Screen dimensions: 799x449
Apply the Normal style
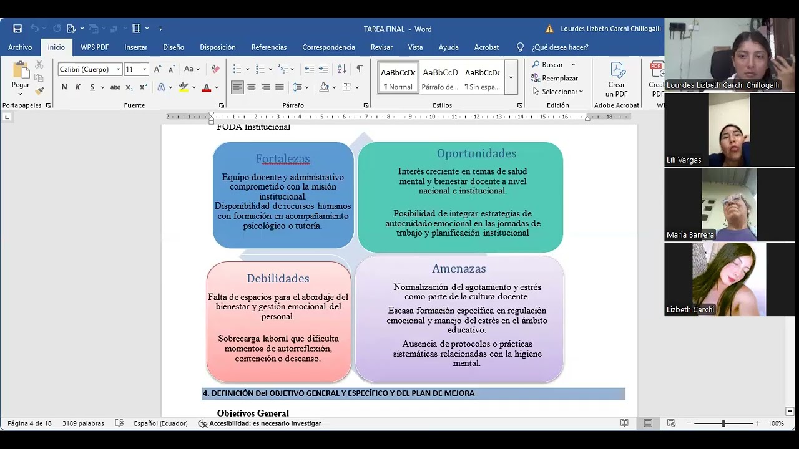pyautogui.click(x=398, y=77)
